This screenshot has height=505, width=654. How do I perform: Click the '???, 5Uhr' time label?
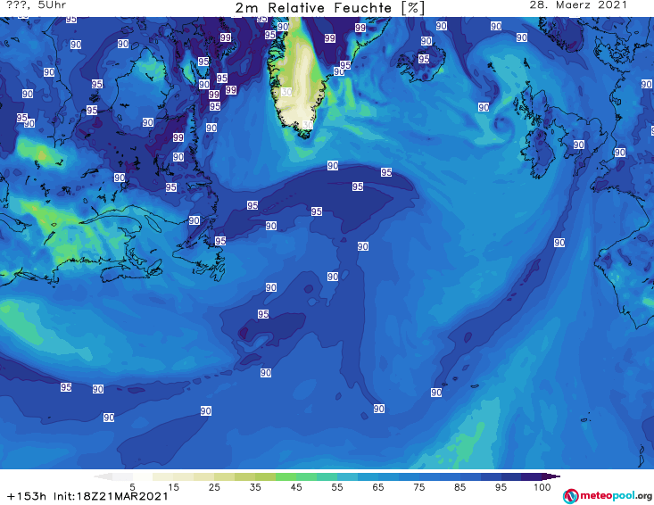click(x=36, y=5)
